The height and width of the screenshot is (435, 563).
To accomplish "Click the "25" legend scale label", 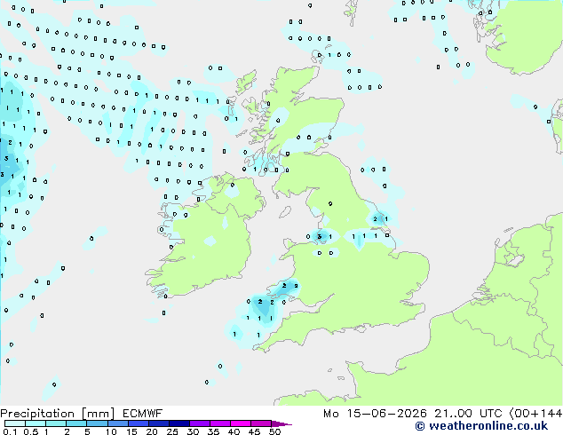I will click(172, 431).
